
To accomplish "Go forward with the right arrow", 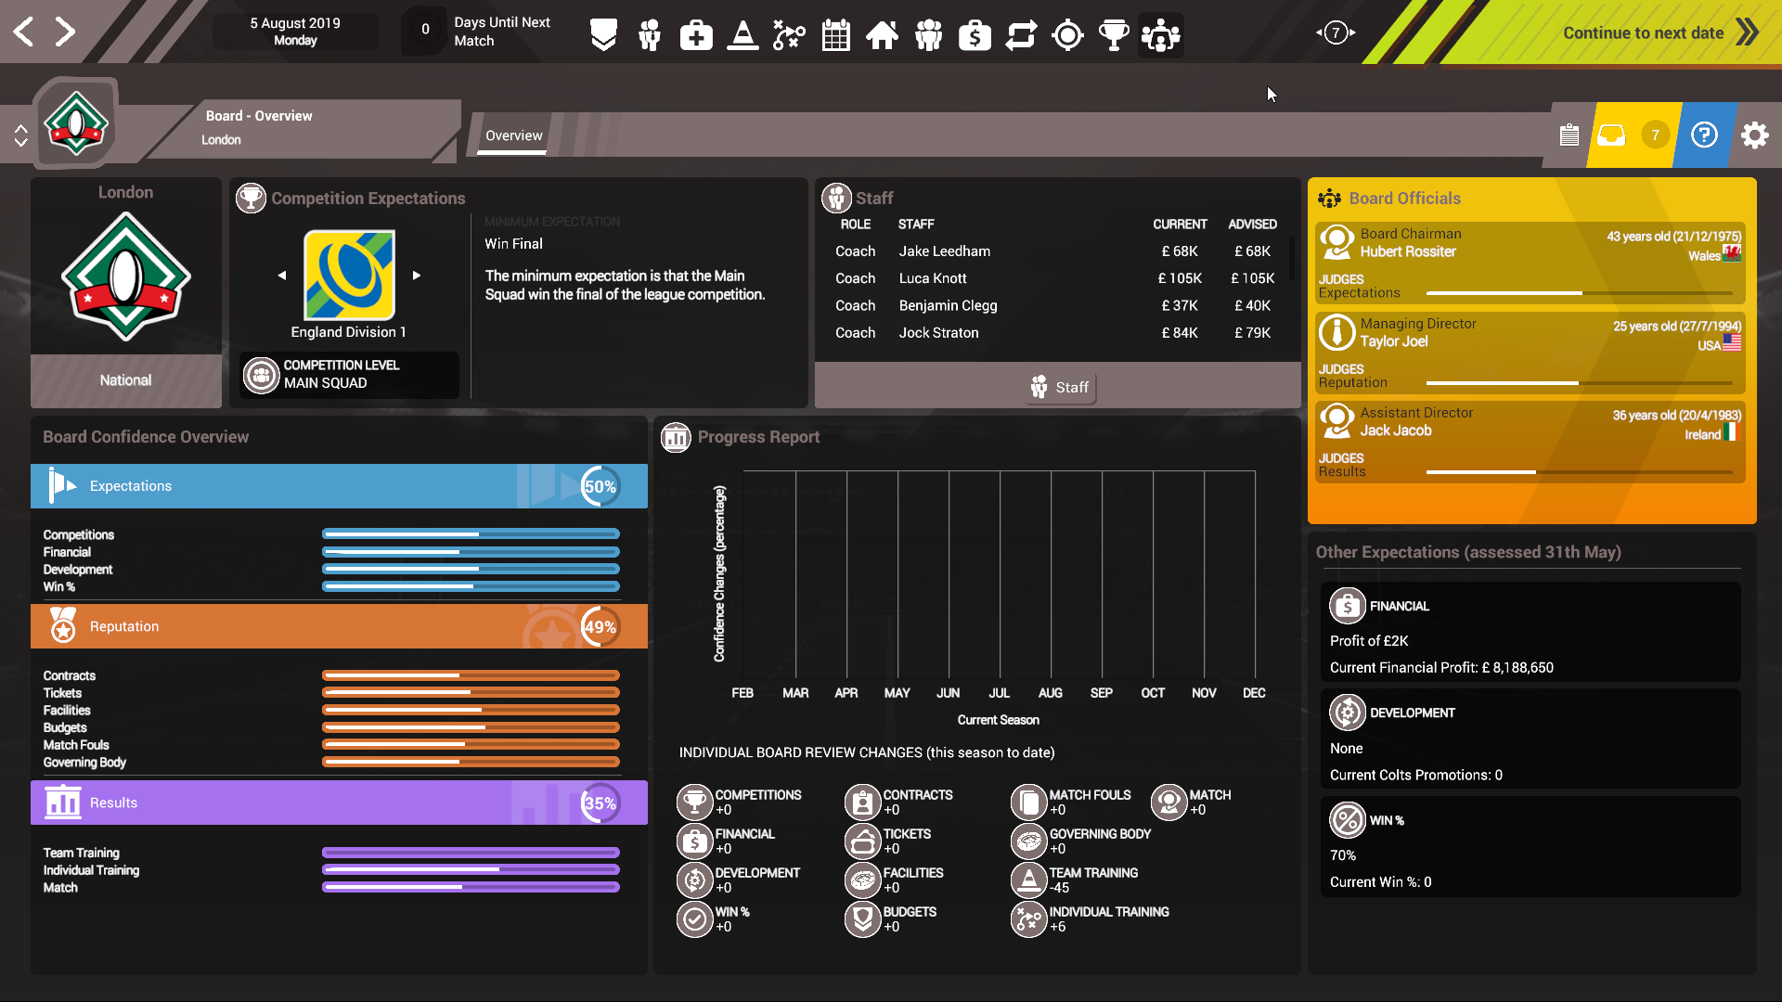I will [x=64, y=32].
